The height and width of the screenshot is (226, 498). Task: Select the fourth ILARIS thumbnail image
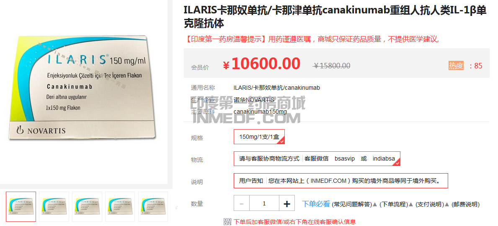120,207
